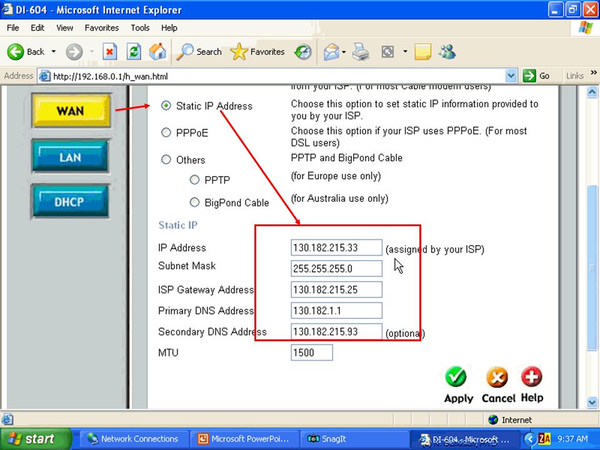Screen dimensions: 600x450
Task: Open the Back button history dropdown
Action: pos(54,52)
